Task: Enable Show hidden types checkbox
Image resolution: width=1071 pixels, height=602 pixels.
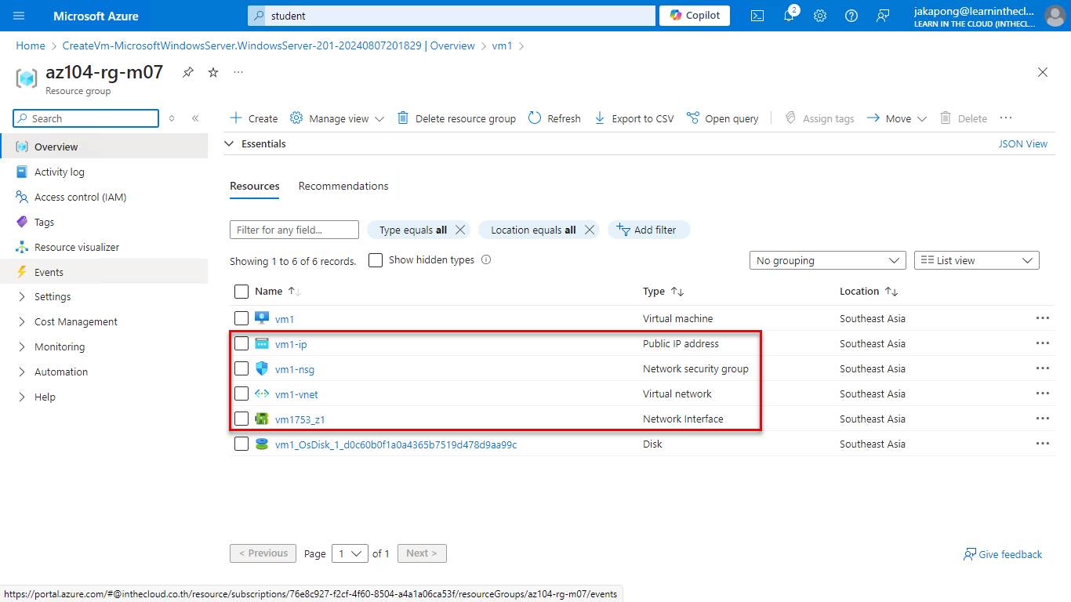Action: tap(376, 260)
